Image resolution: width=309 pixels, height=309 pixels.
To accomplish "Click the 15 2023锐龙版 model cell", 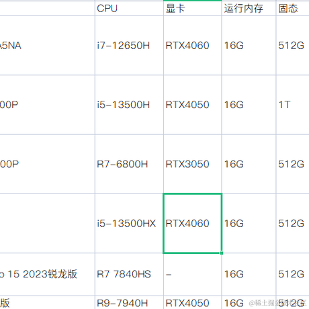I will pos(47,274).
